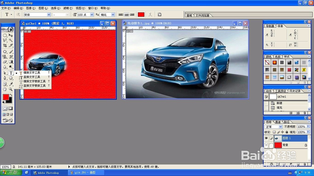Viewport: 314px width, 176px height.
Task: Create new snapshot camera icon in History
Action: 298,113
